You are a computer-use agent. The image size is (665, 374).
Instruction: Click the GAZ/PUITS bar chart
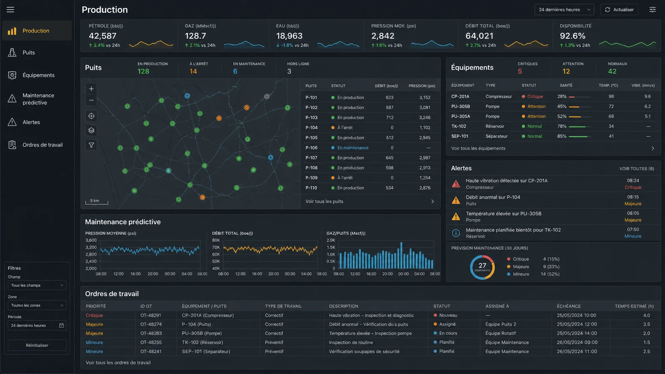(387, 254)
